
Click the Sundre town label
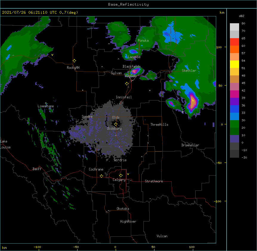tap(87, 117)
